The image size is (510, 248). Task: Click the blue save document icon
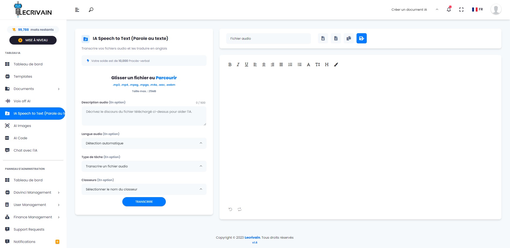[x=361, y=38]
